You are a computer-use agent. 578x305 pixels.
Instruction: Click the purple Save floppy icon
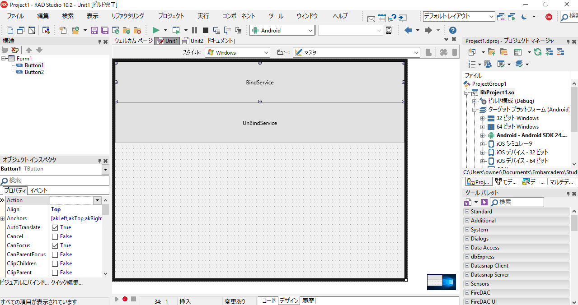coord(94,30)
